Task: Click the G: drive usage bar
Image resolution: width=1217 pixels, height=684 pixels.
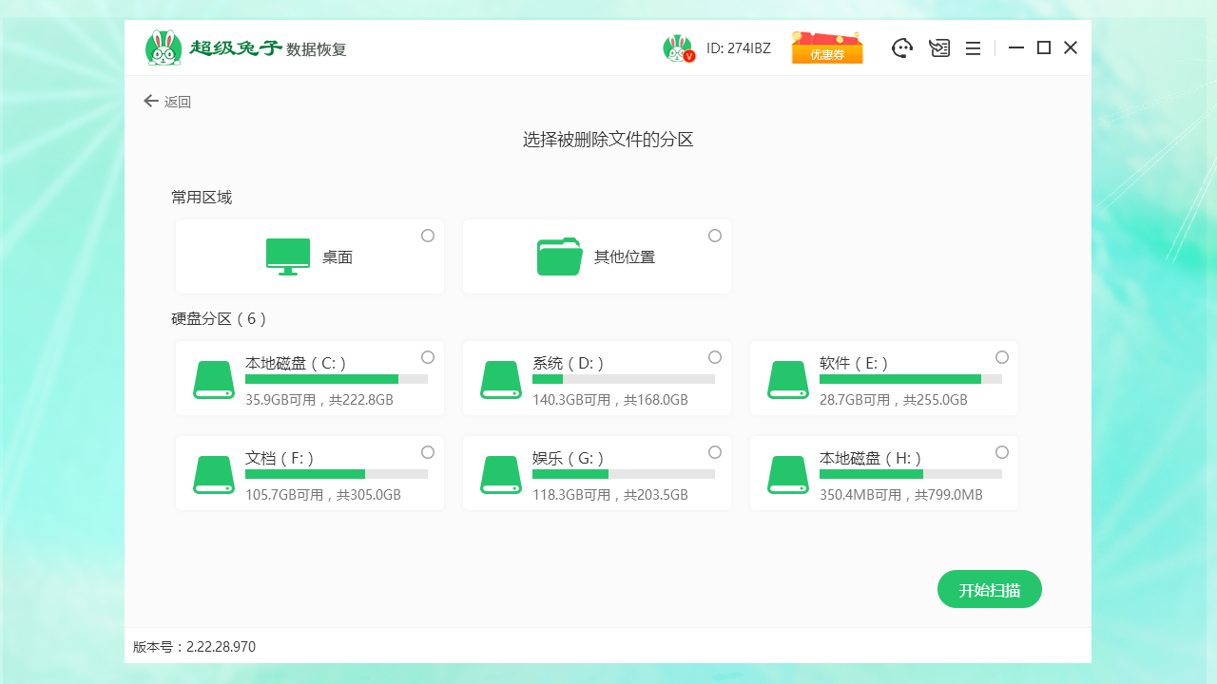Action: pyautogui.click(x=624, y=474)
